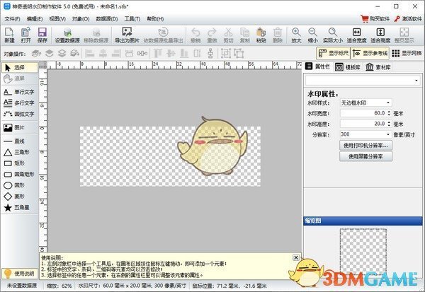The image size is (425, 292).
Task: Open the 编辑(E) menu
Action: (35, 19)
